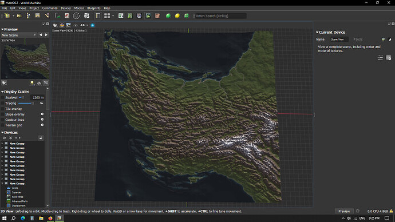This screenshot has height=222, width=395.
Task: Collapse the Display Guides section
Action: (2, 92)
